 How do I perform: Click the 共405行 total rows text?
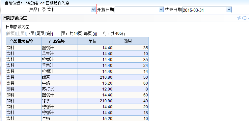tap(118, 33)
